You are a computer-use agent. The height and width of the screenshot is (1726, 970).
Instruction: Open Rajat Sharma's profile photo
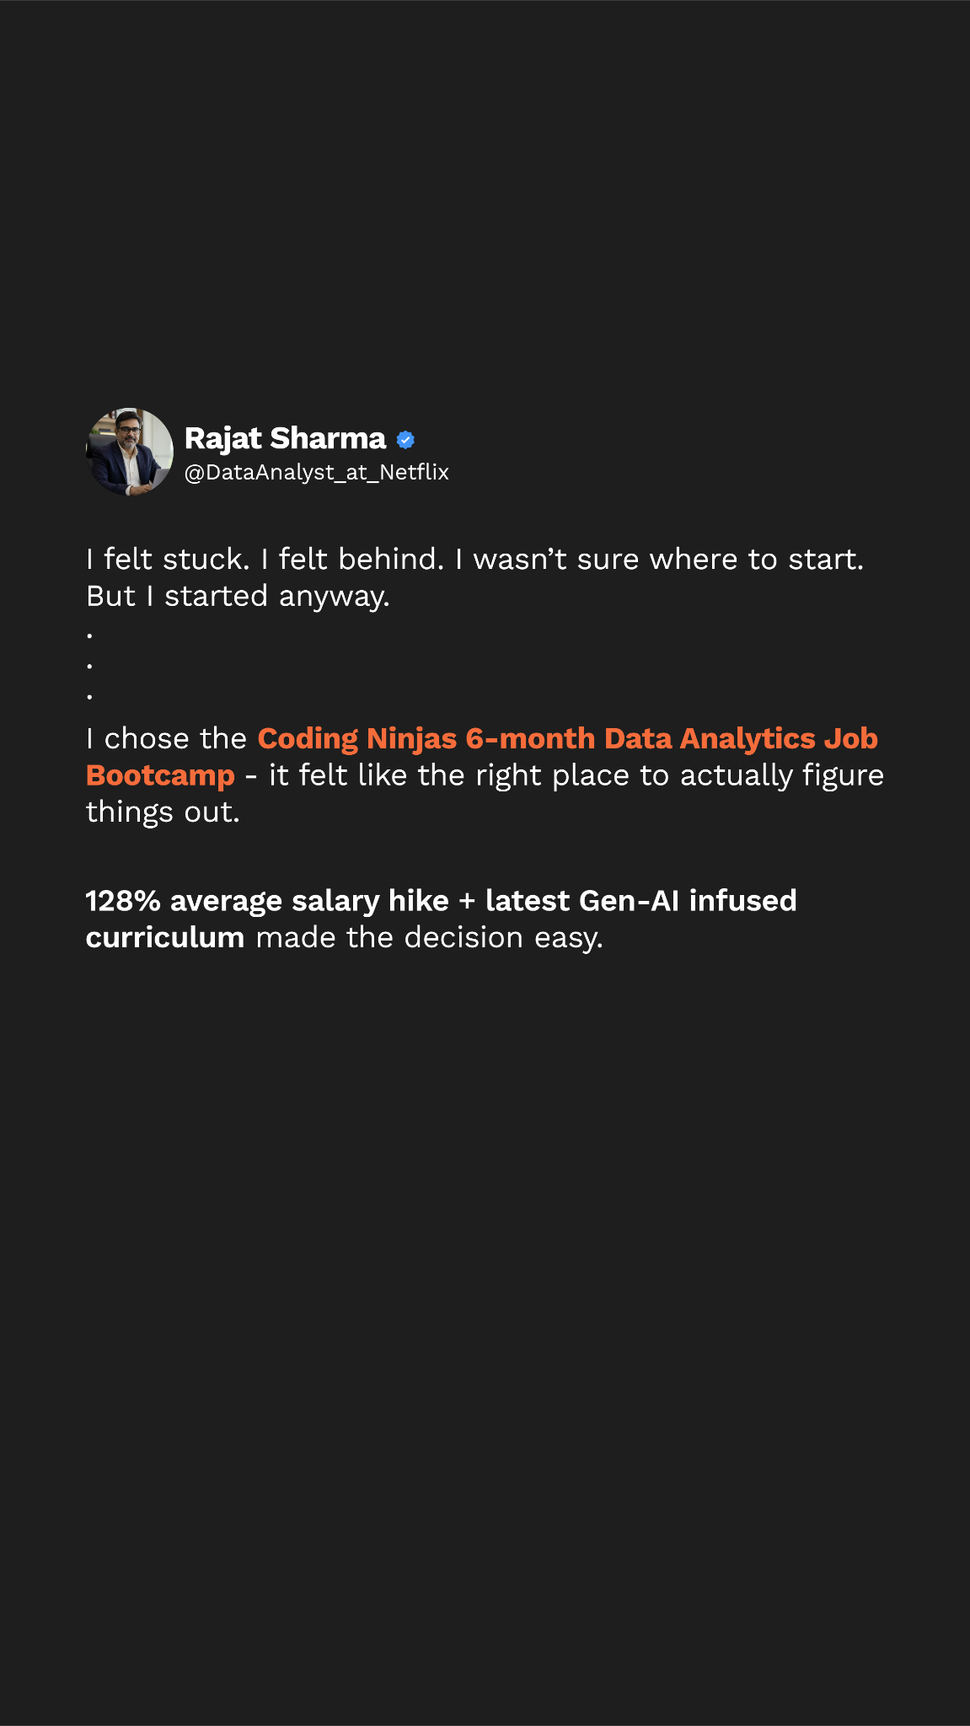[130, 452]
